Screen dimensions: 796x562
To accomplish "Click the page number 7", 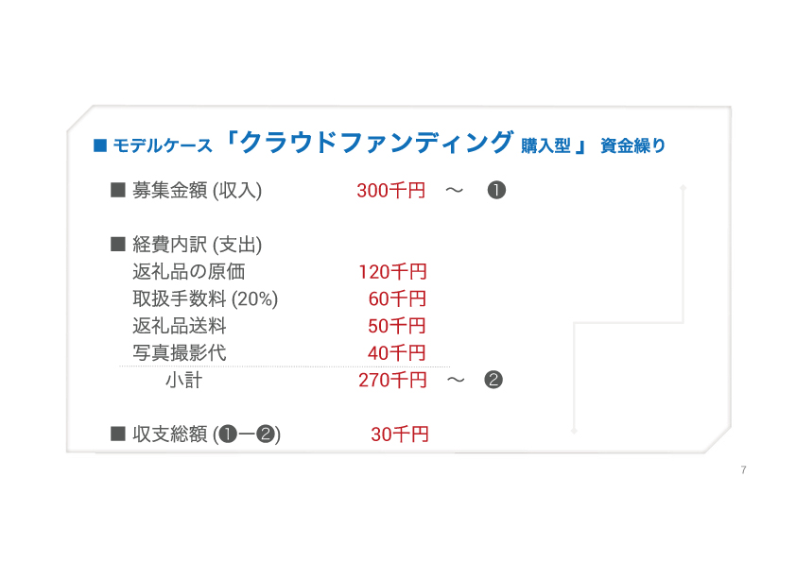I will [743, 469].
